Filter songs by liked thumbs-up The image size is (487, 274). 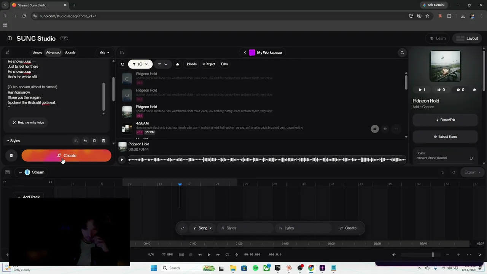pyautogui.click(x=177, y=64)
